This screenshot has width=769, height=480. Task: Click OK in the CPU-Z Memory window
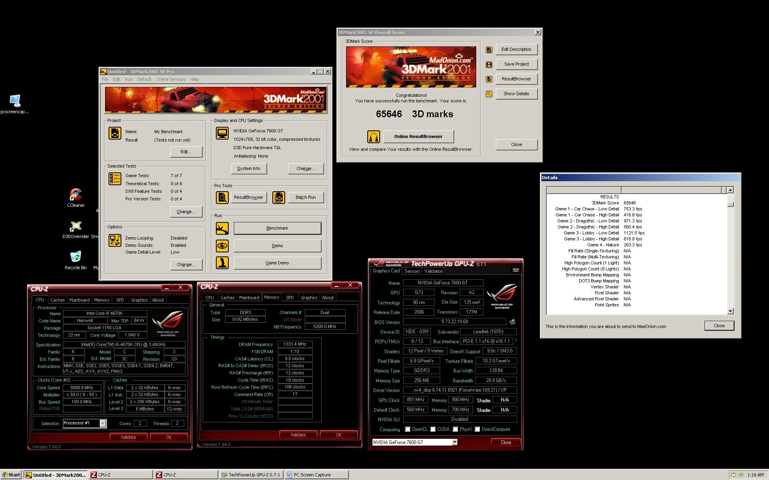point(338,435)
